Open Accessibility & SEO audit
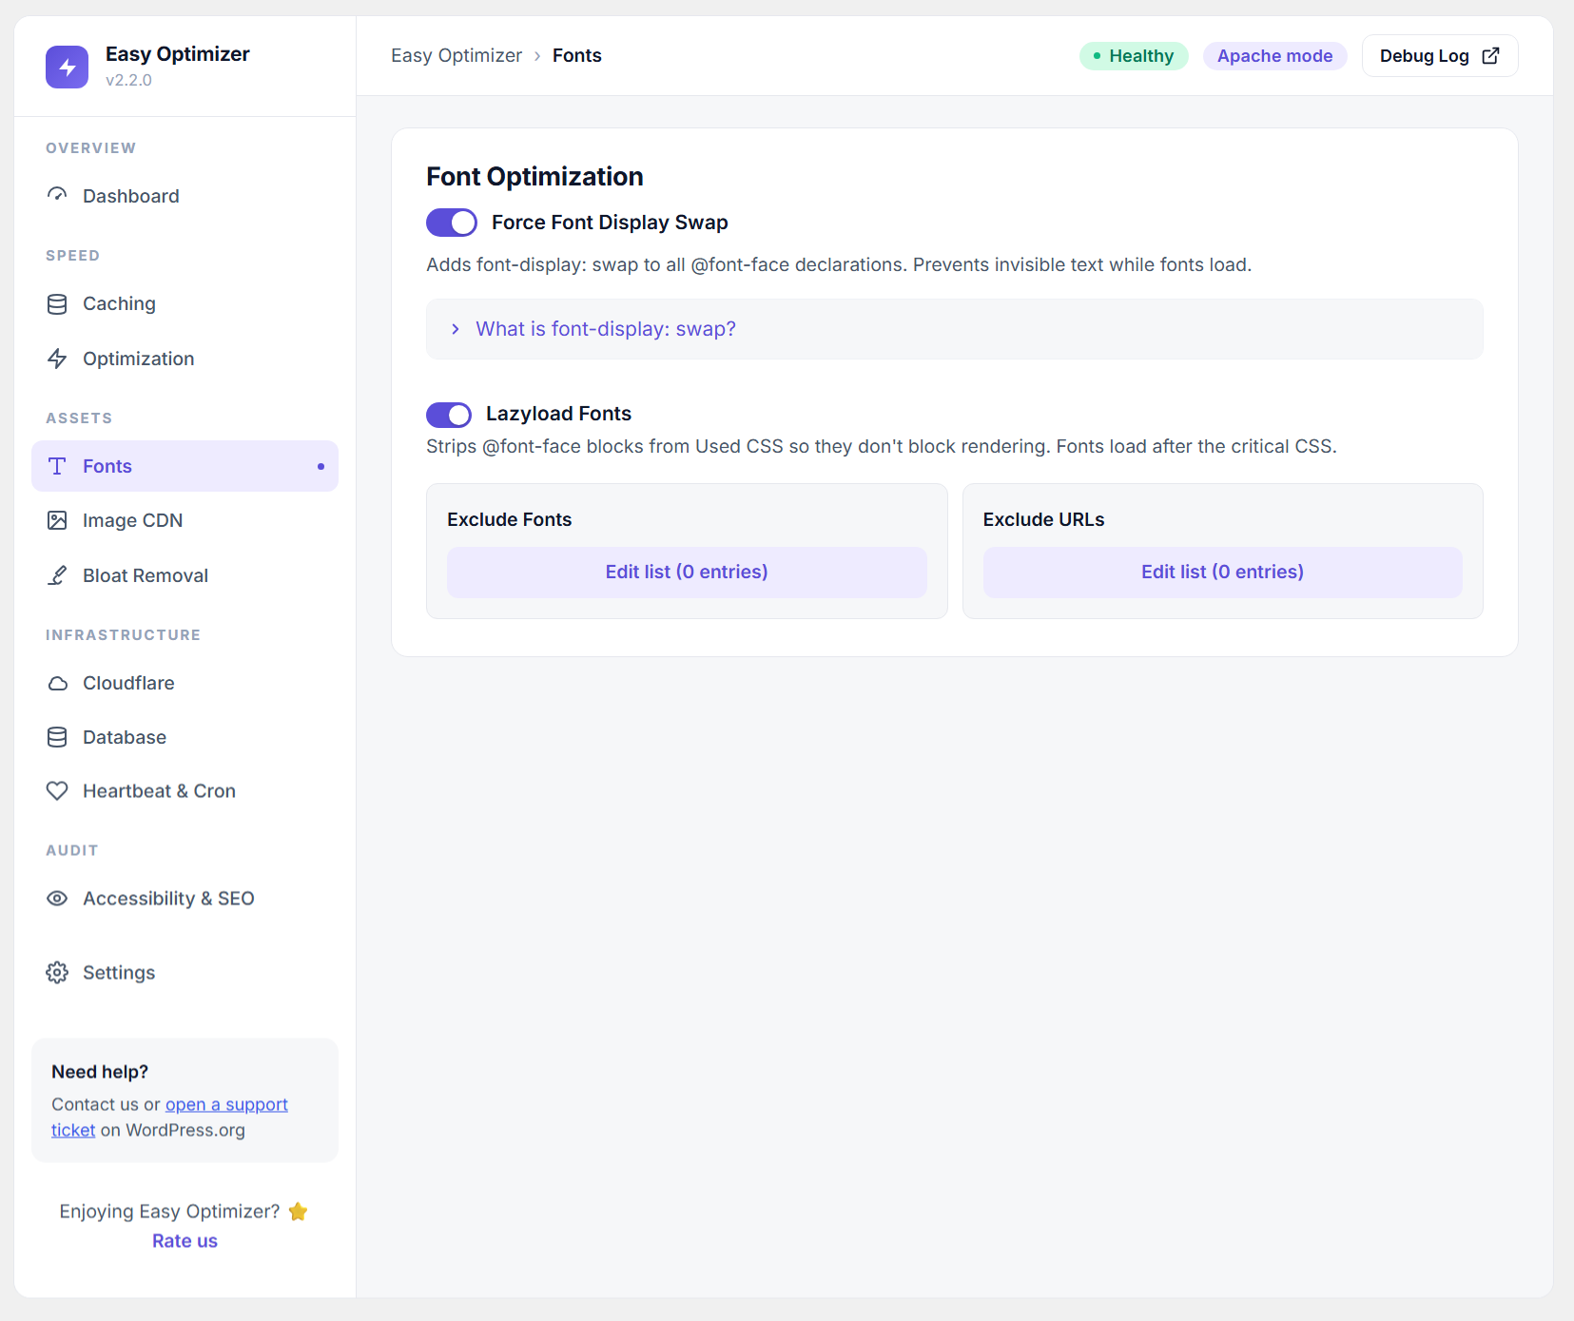The height and width of the screenshot is (1321, 1574). [x=185, y=899]
